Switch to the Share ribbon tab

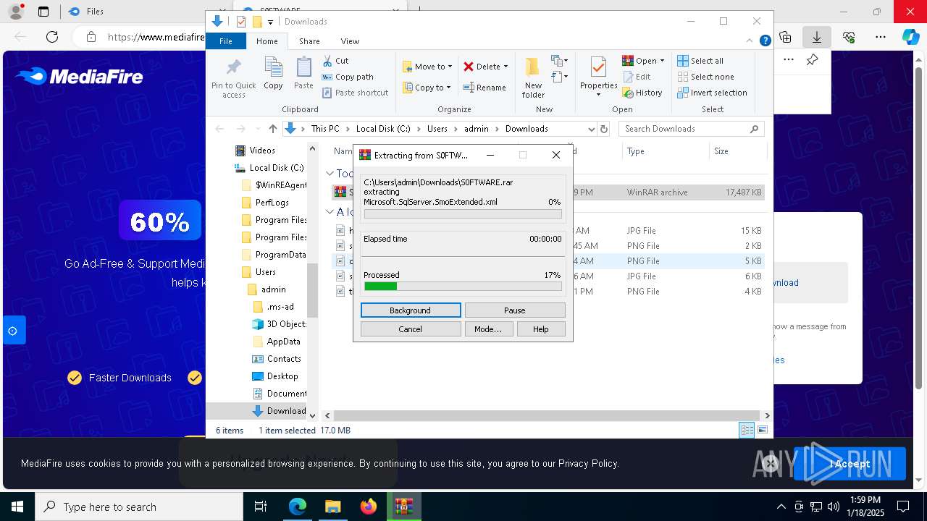click(309, 41)
